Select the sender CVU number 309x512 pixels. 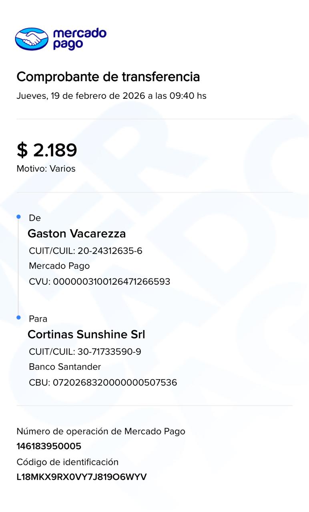pos(100,282)
